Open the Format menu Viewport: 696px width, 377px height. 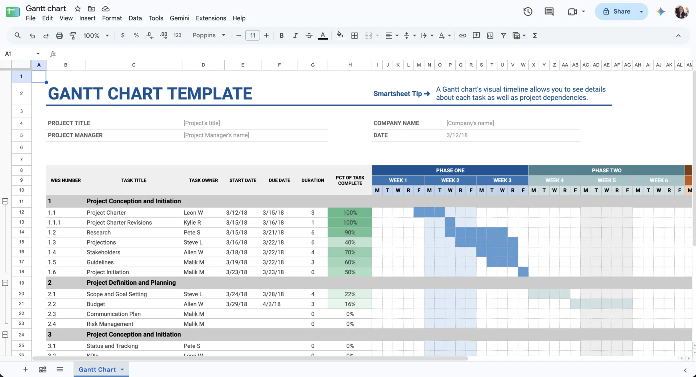112,18
